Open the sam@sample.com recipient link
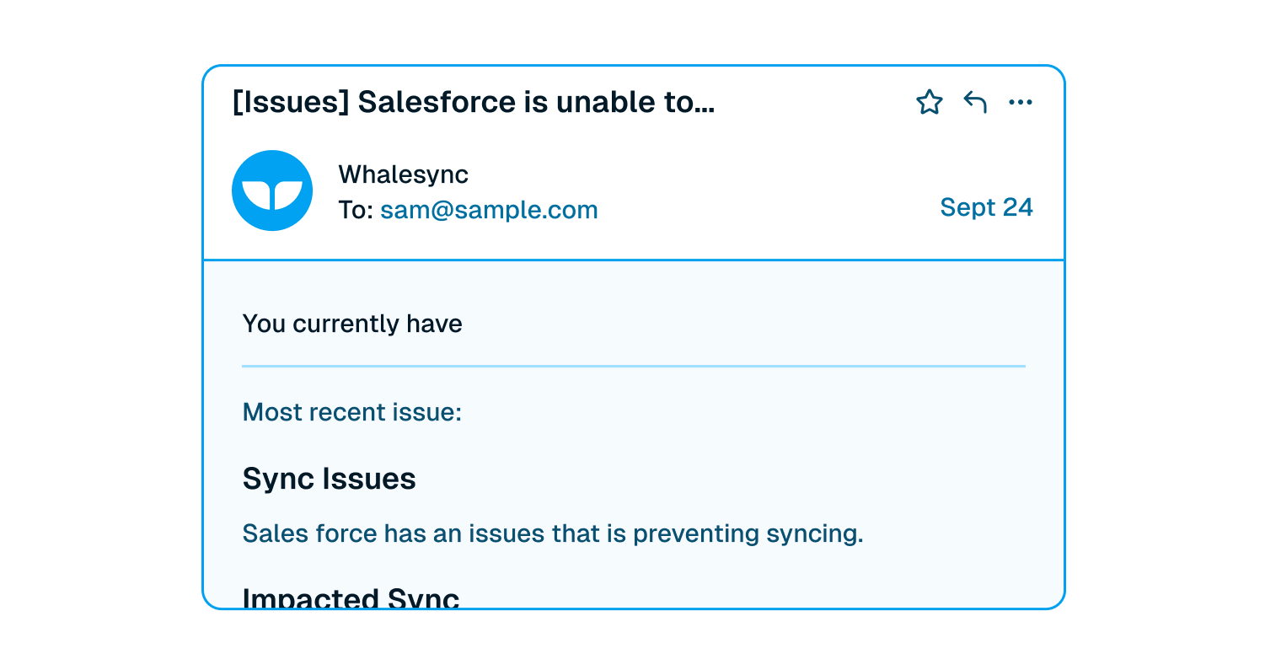The height and width of the screenshot is (670, 1265). coord(489,210)
